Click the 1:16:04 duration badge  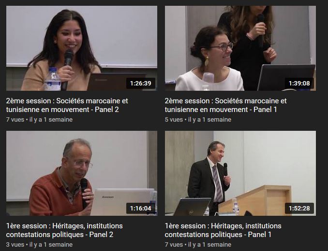click(x=141, y=208)
